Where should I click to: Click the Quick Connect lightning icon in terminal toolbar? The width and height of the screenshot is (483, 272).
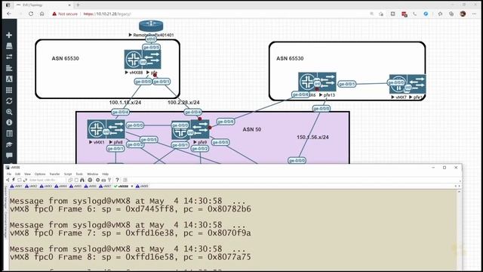click(14, 180)
